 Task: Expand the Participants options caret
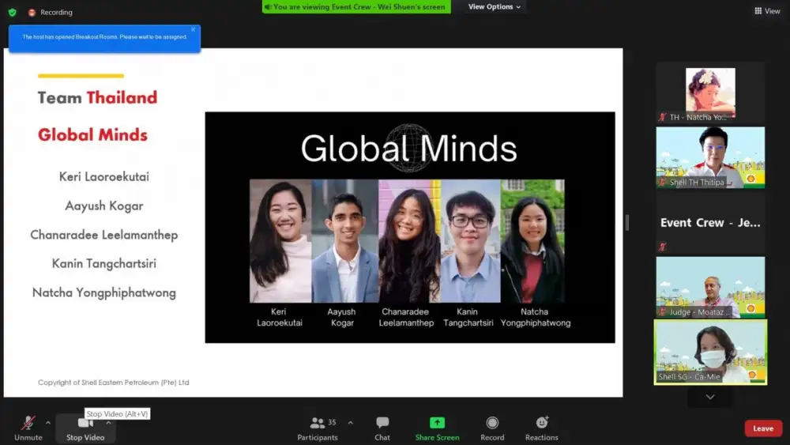[351, 423]
